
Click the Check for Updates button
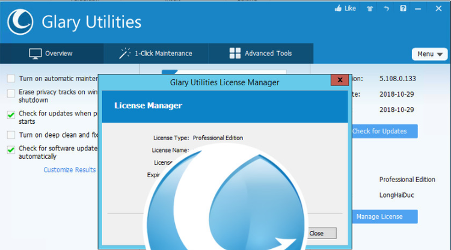[380, 131]
